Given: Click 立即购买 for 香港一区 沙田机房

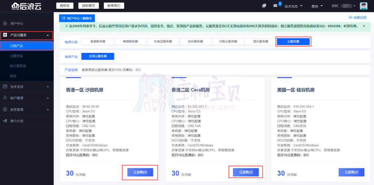Looking at the screenshot, I should [x=140, y=172].
